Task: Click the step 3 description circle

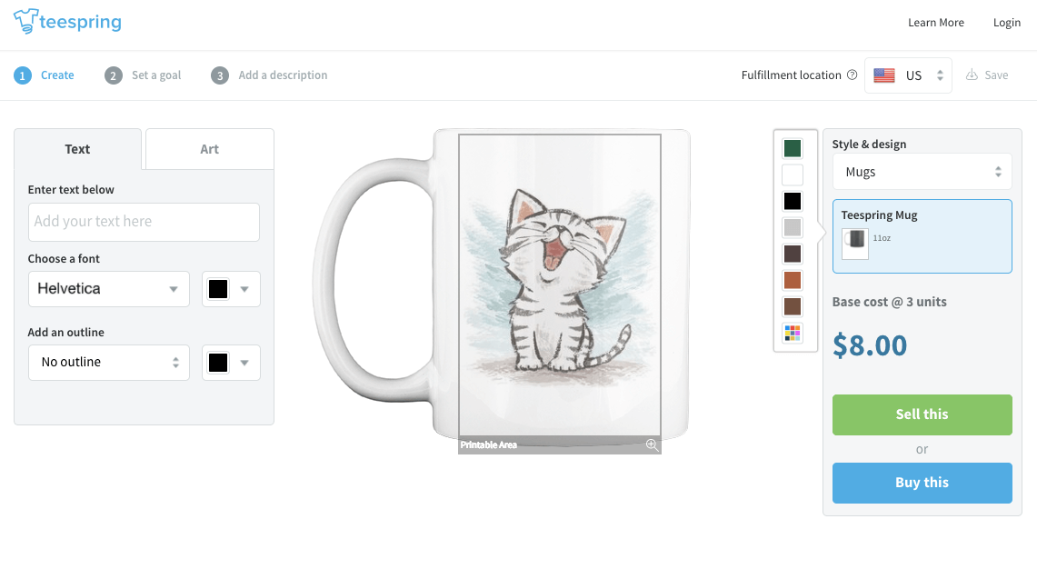Action: tap(220, 75)
